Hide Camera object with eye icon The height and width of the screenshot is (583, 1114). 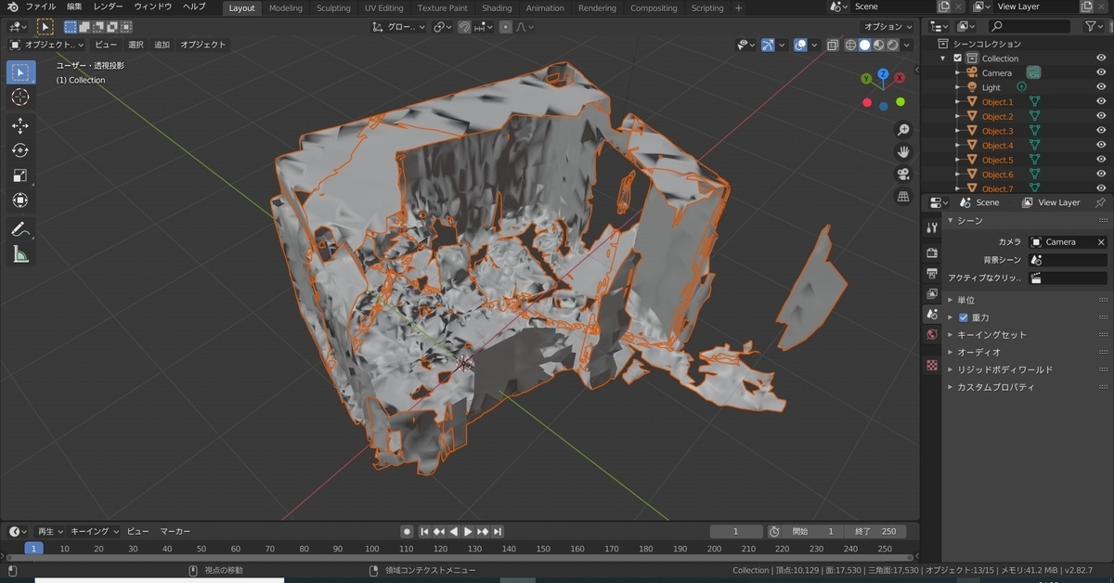point(1101,72)
